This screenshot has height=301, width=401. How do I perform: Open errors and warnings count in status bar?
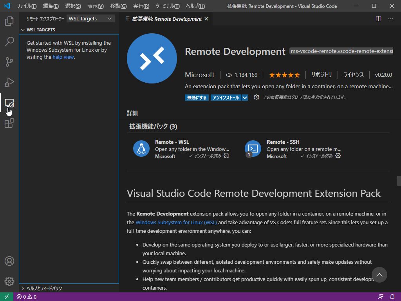(27, 297)
